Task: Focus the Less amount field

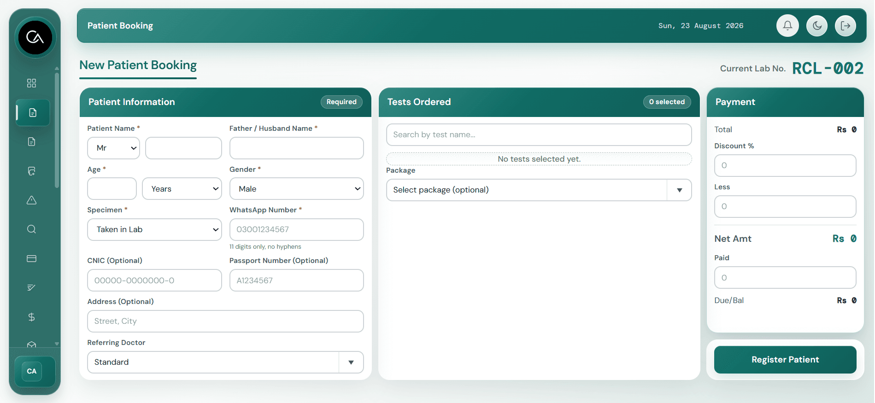Action: (785, 207)
